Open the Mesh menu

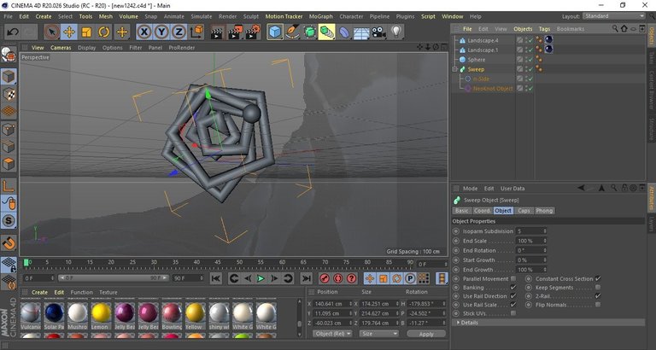click(105, 16)
